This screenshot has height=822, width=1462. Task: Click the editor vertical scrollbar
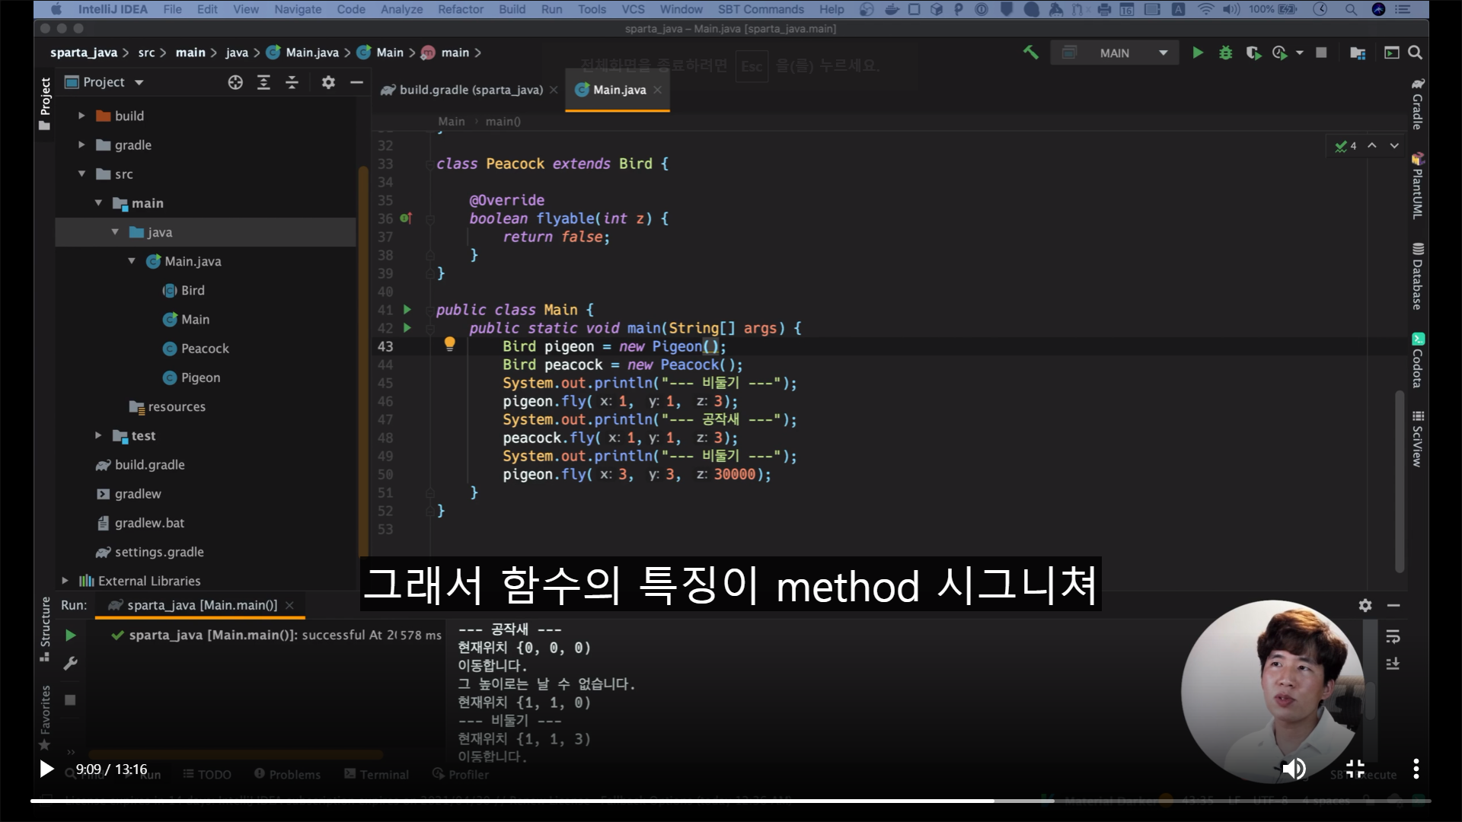1399,481
